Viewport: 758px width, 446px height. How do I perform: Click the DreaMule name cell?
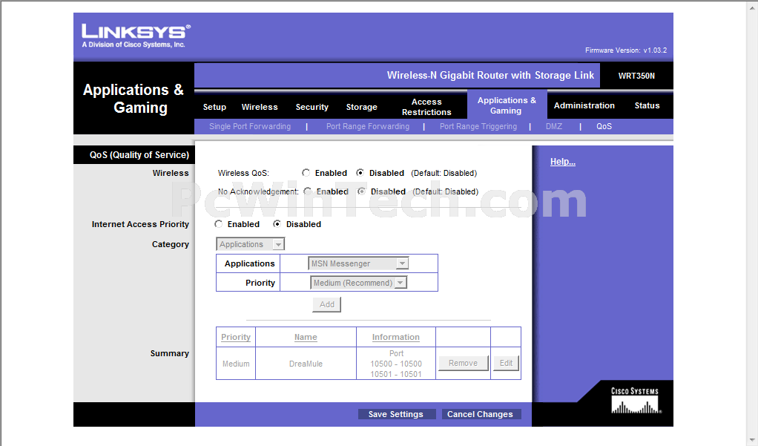click(x=306, y=364)
